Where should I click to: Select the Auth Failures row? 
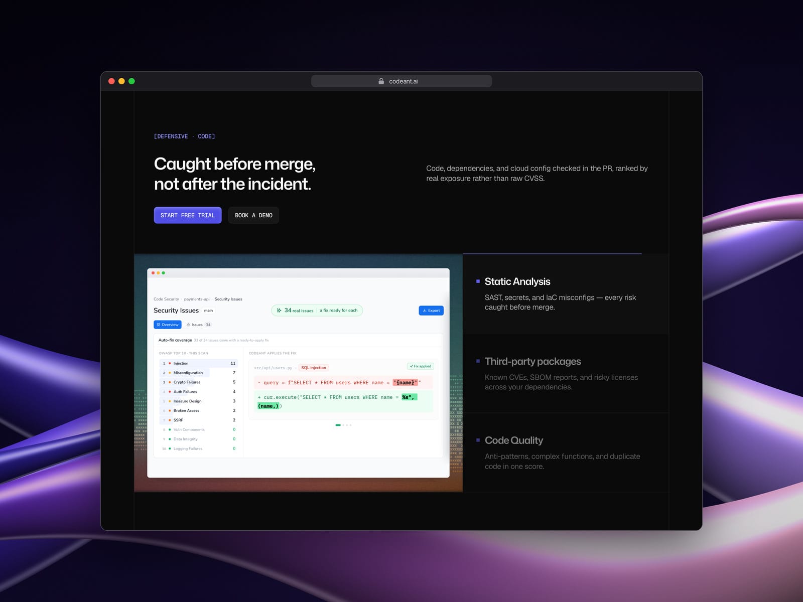[x=199, y=392]
